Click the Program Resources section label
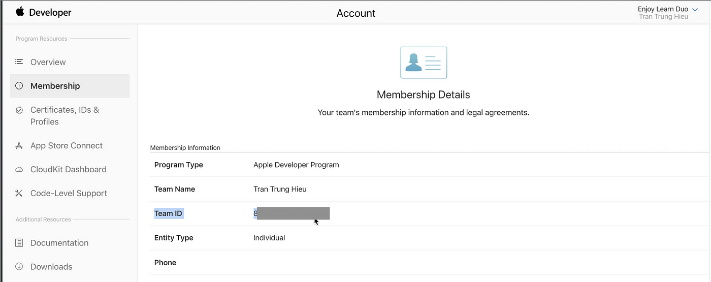Screen dimensions: 711x282 pos(41,39)
